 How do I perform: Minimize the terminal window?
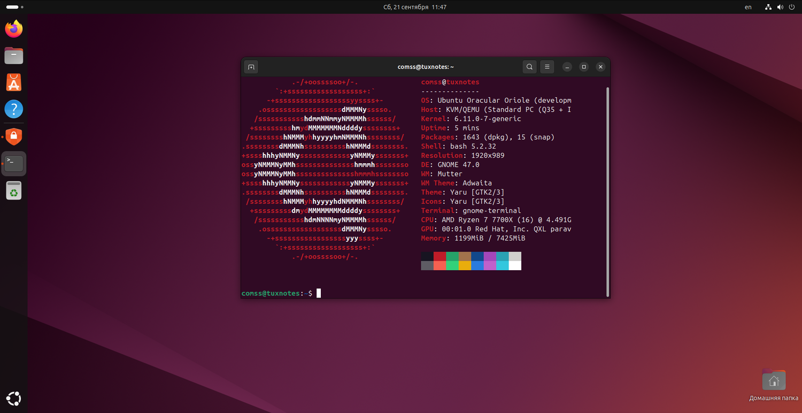(x=567, y=67)
